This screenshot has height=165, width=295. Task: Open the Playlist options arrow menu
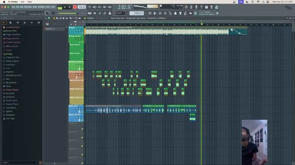click(46, 18)
